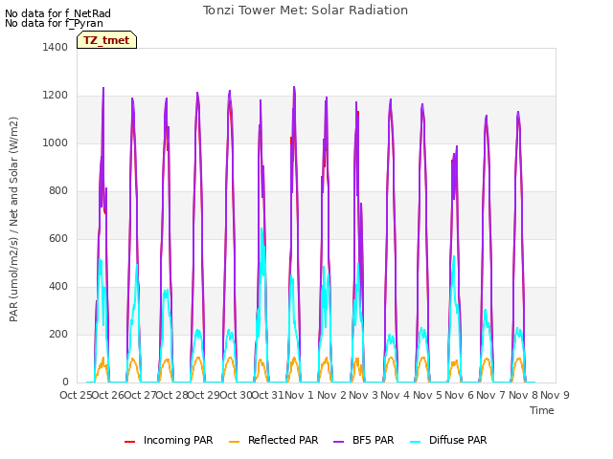The width and height of the screenshot is (613, 459).
Task: Click the Incoming PAR red legend swatch
Action: [x=130, y=442]
